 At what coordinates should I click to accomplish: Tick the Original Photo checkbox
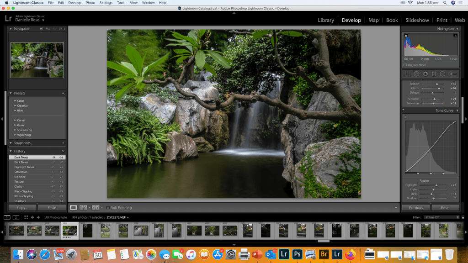[405, 65]
